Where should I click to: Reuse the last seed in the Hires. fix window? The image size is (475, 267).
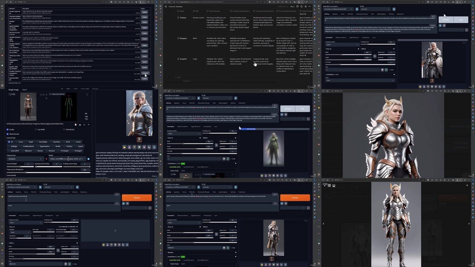[70, 264]
